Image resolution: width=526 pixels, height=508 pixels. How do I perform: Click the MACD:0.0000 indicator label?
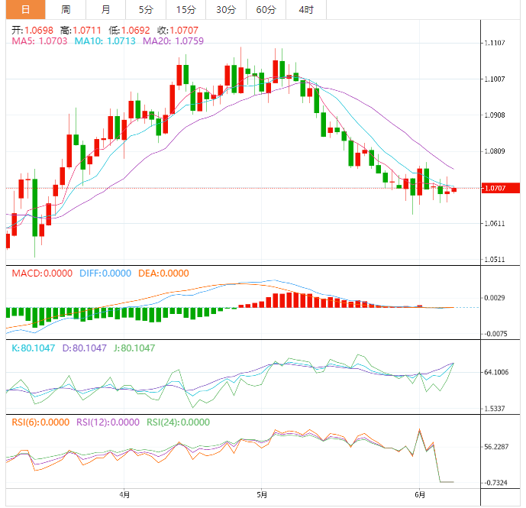click(x=40, y=273)
